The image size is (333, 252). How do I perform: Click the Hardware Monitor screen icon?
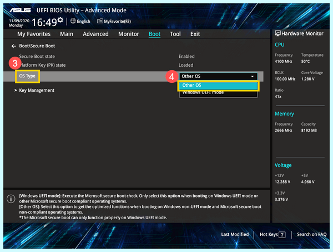(277, 33)
